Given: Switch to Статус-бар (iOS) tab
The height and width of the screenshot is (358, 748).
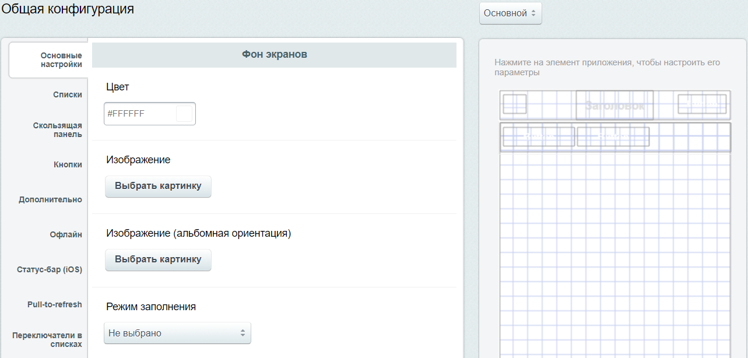Looking at the screenshot, I should coord(50,269).
